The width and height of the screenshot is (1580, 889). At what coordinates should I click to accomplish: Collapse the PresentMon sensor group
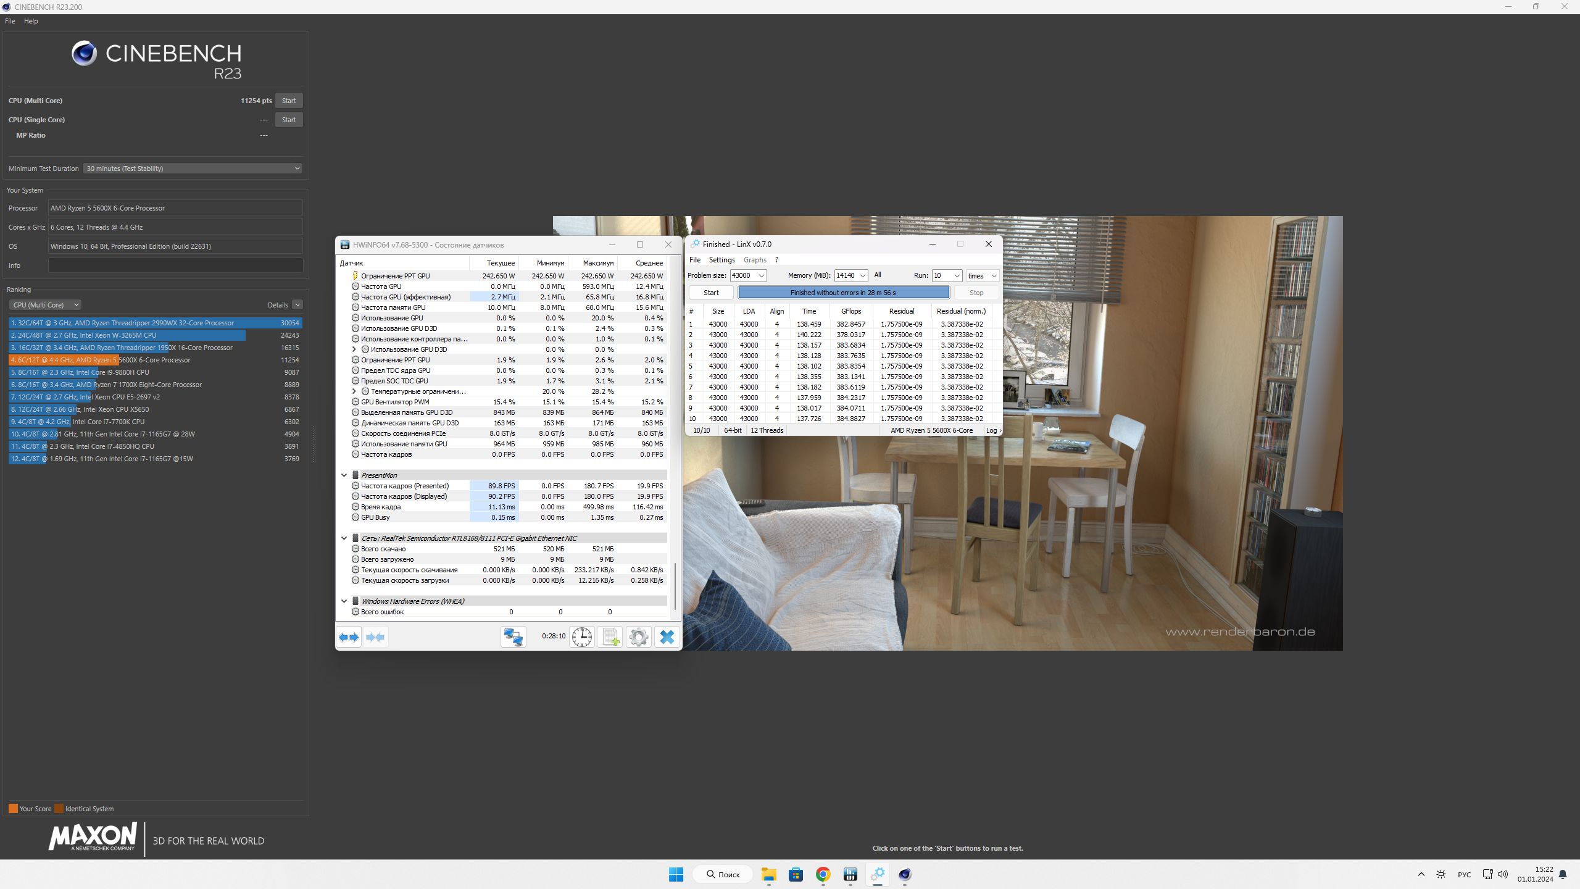(x=344, y=475)
